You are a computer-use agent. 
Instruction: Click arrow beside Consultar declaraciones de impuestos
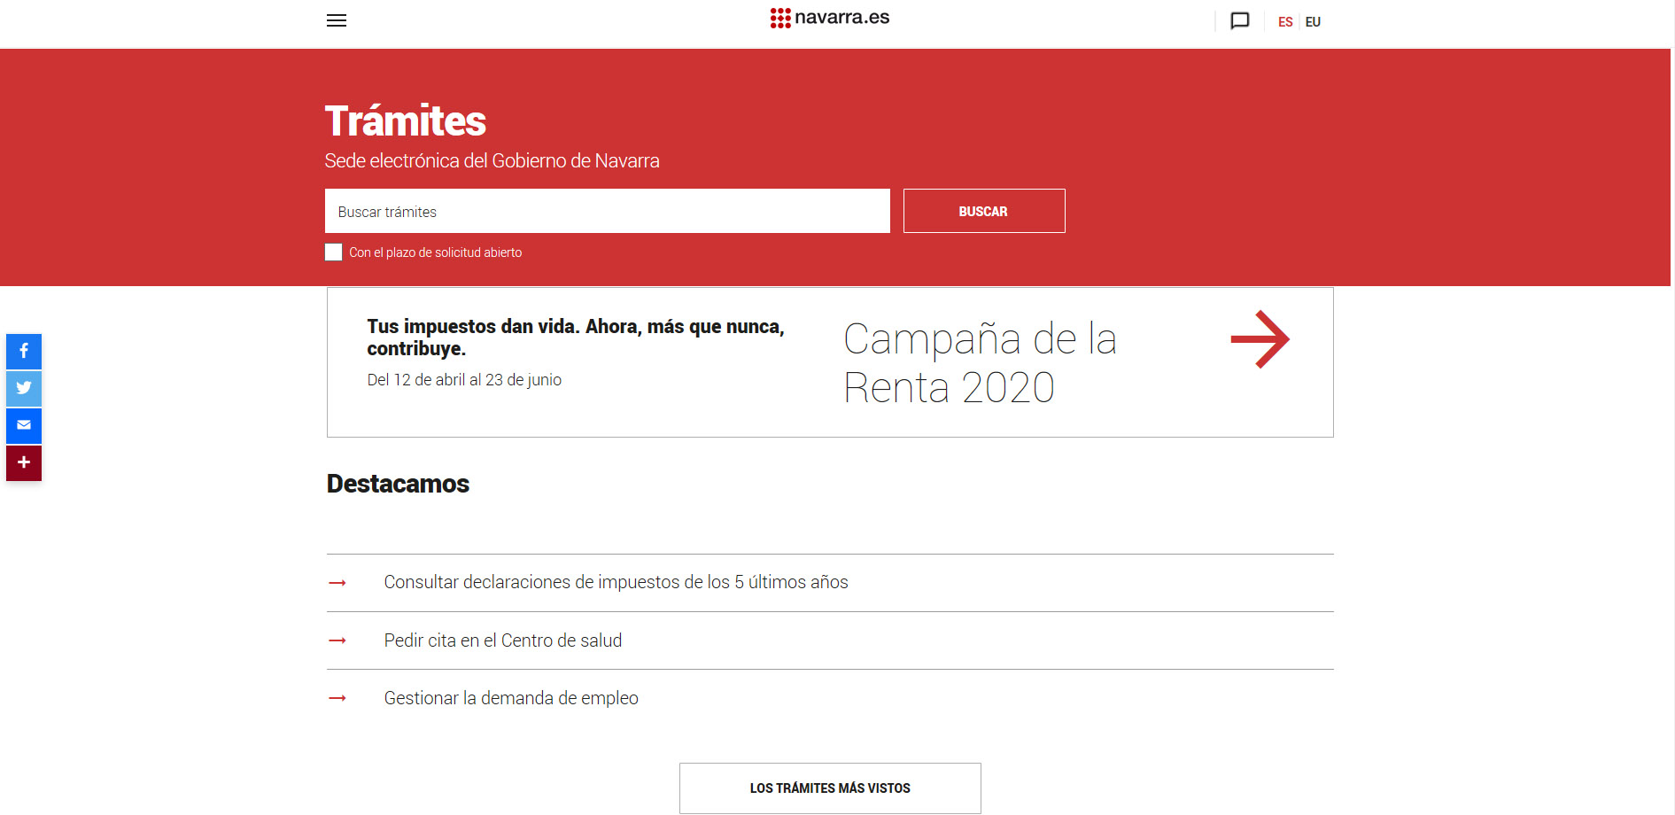tap(337, 583)
